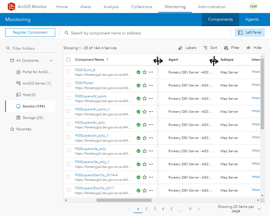Check the FGIS/Forest row checkbox

[x=69, y=85]
